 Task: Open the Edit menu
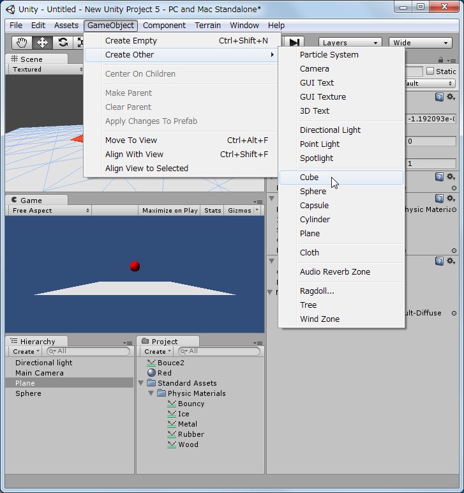(38, 25)
